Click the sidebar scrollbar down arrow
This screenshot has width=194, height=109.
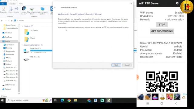coord(19,94)
